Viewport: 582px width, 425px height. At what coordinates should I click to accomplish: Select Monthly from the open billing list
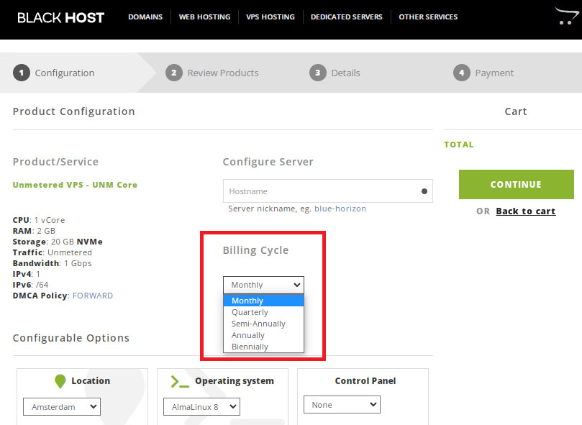(263, 301)
